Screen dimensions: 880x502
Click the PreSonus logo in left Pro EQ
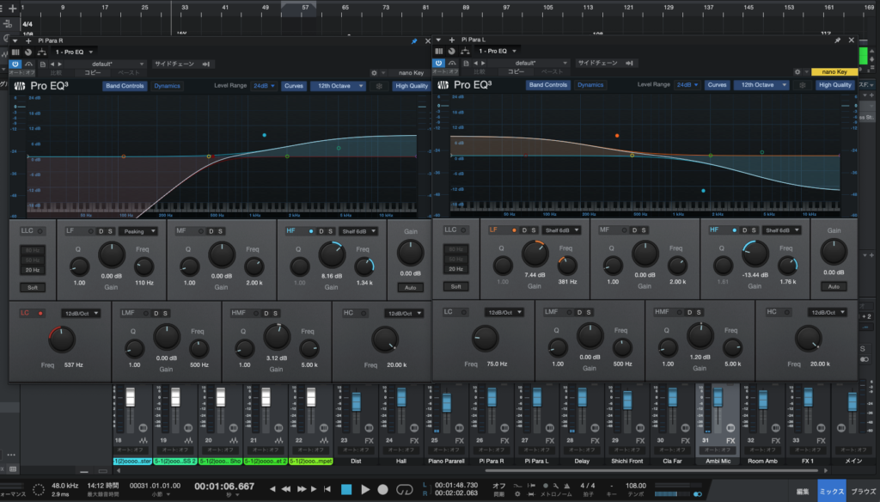pyautogui.click(x=20, y=86)
